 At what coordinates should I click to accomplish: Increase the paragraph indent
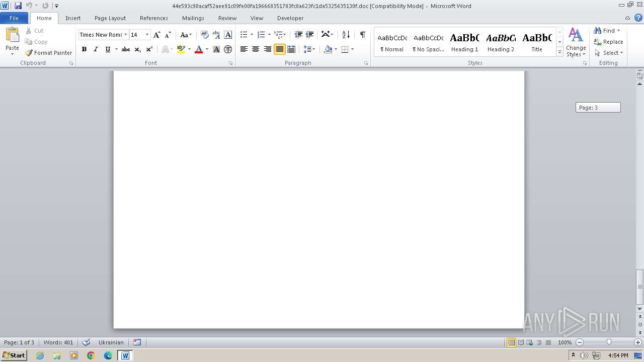point(310,35)
